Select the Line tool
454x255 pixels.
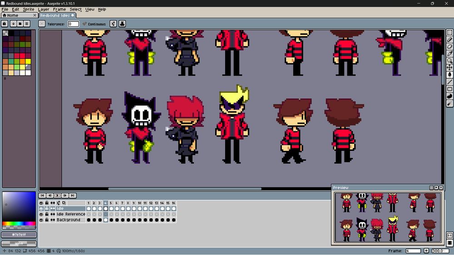point(449,82)
